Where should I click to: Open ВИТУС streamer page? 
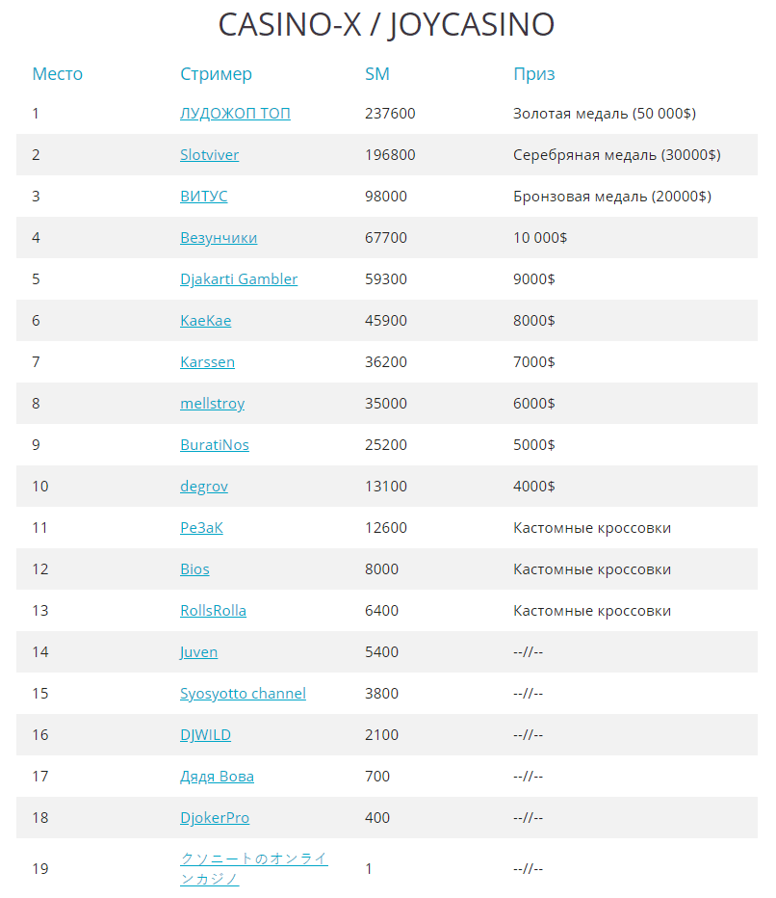tap(203, 197)
